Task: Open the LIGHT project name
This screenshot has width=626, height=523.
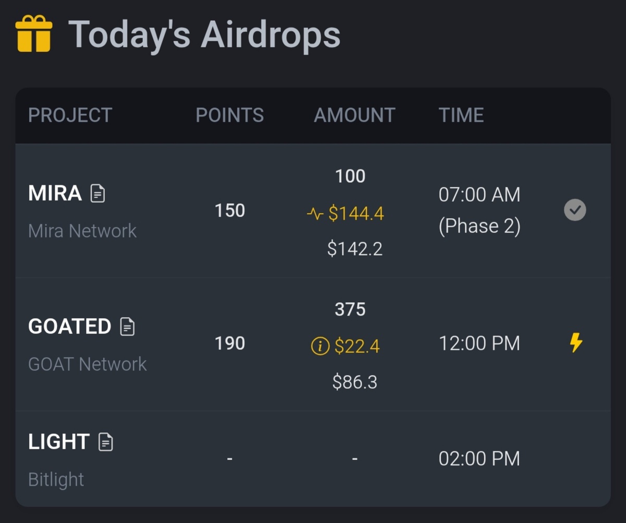Action: point(58,442)
